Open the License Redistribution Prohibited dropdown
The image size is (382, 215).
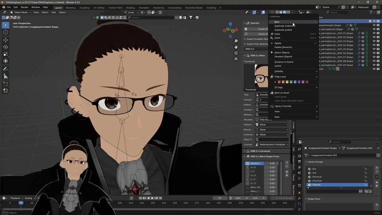[272, 145]
